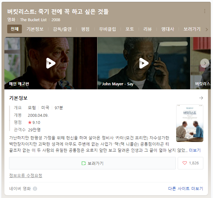Click the genre text 모험
This screenshot has height=198, width=213.
coord(32,108)
